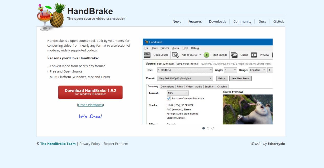Click Download HandBrake 1.9.2 button

(x=90, y=92)
